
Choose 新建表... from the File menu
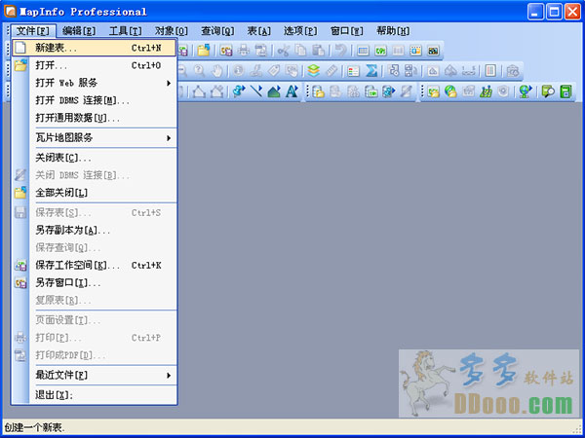(x=94, y=48)
